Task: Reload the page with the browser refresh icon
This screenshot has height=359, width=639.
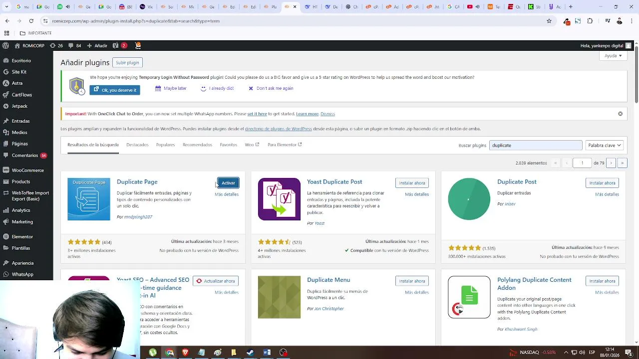Action: tap(31, 21)
